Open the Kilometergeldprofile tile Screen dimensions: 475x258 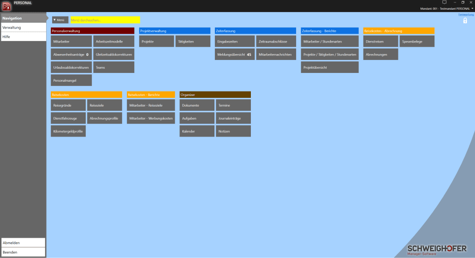(x=68, y=131)
